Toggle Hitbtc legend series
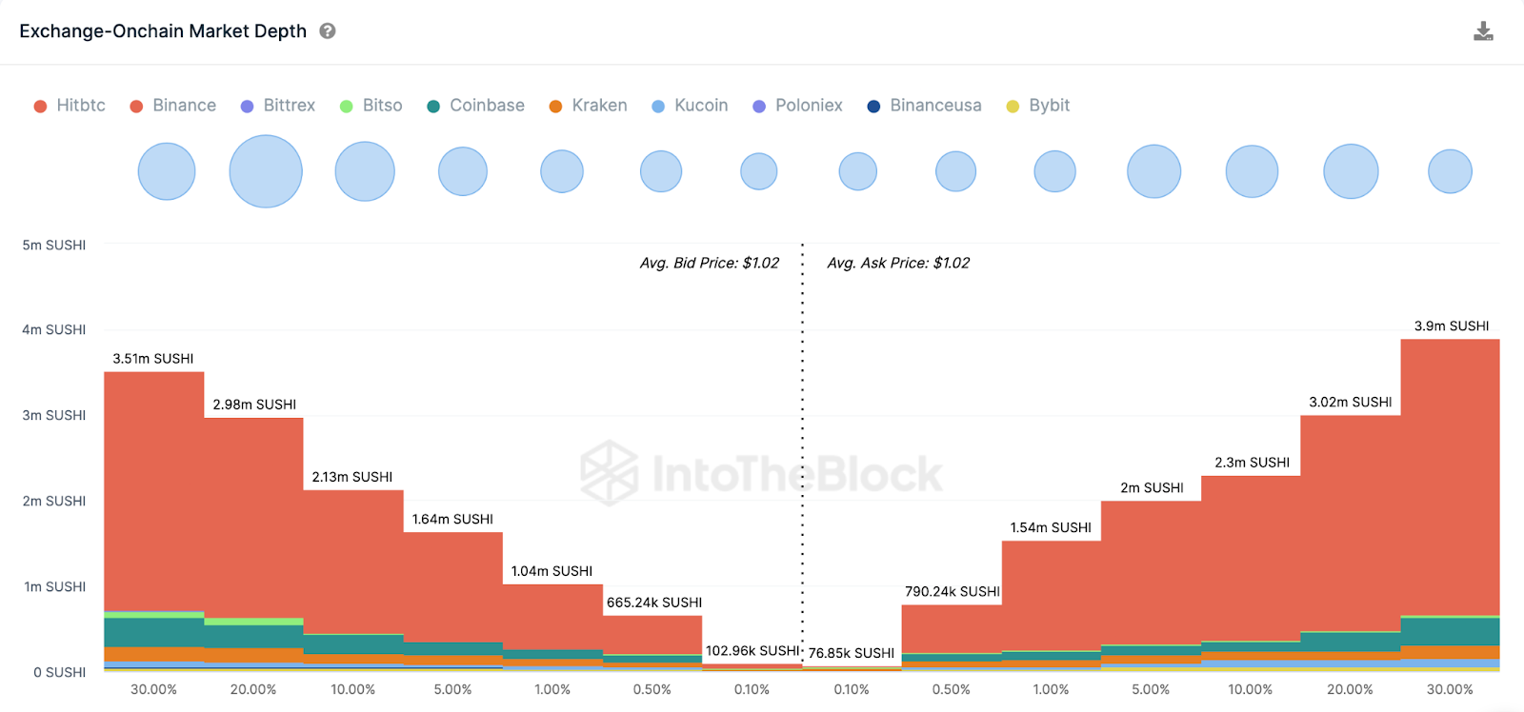This screenshot has height=712, width=1524. point(70,106)
